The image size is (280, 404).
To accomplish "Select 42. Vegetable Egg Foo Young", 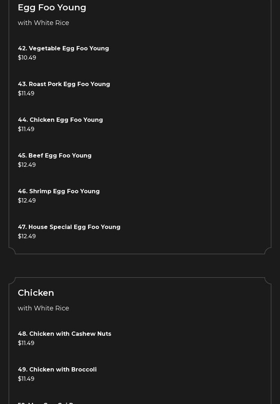I will click(63, 49).
